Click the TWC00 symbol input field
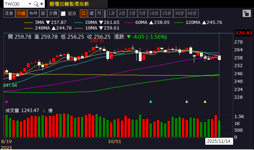This screenshot has height=150, width=254. (x=16, y=4)
